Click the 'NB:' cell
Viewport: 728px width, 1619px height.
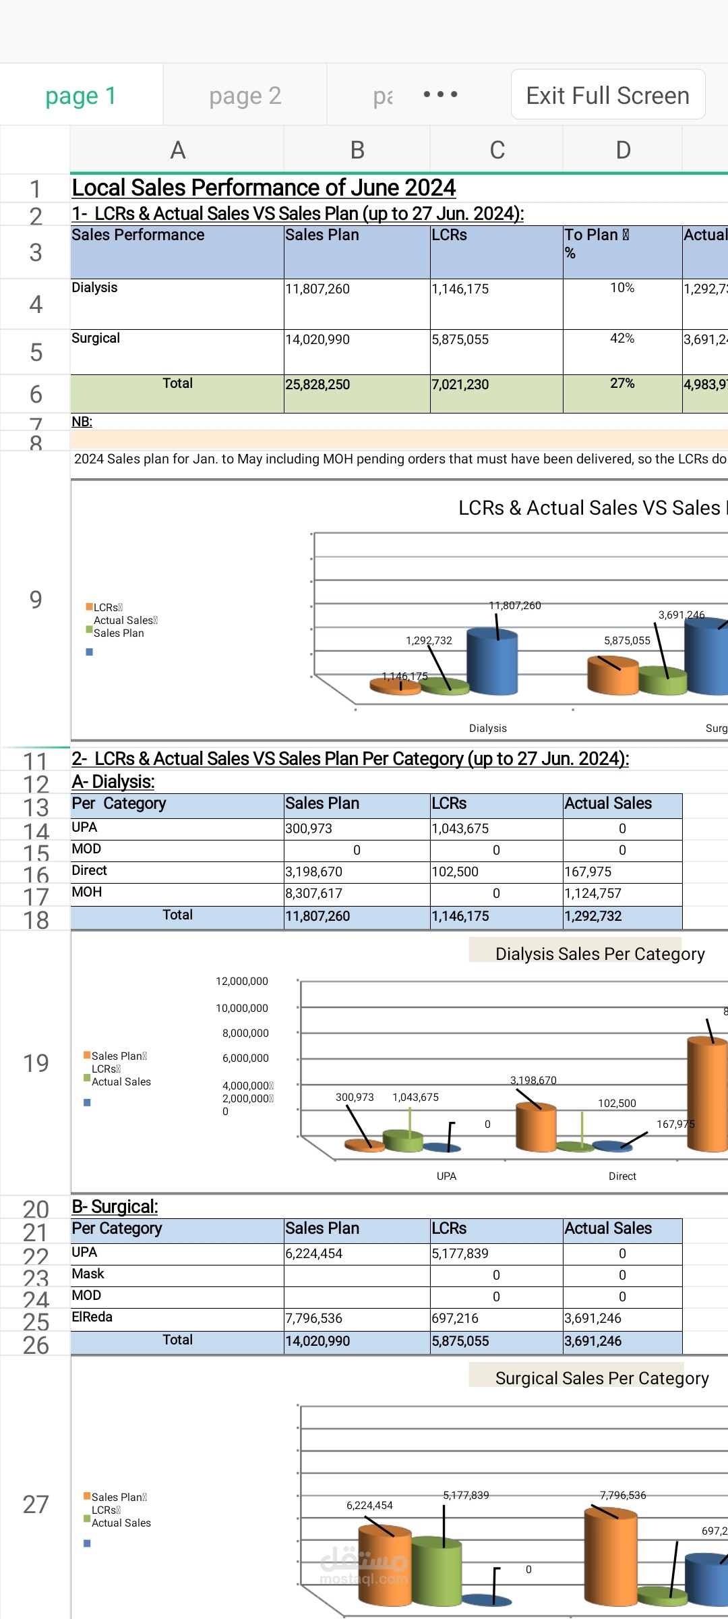pyautogui.click(x=82, y=422)
